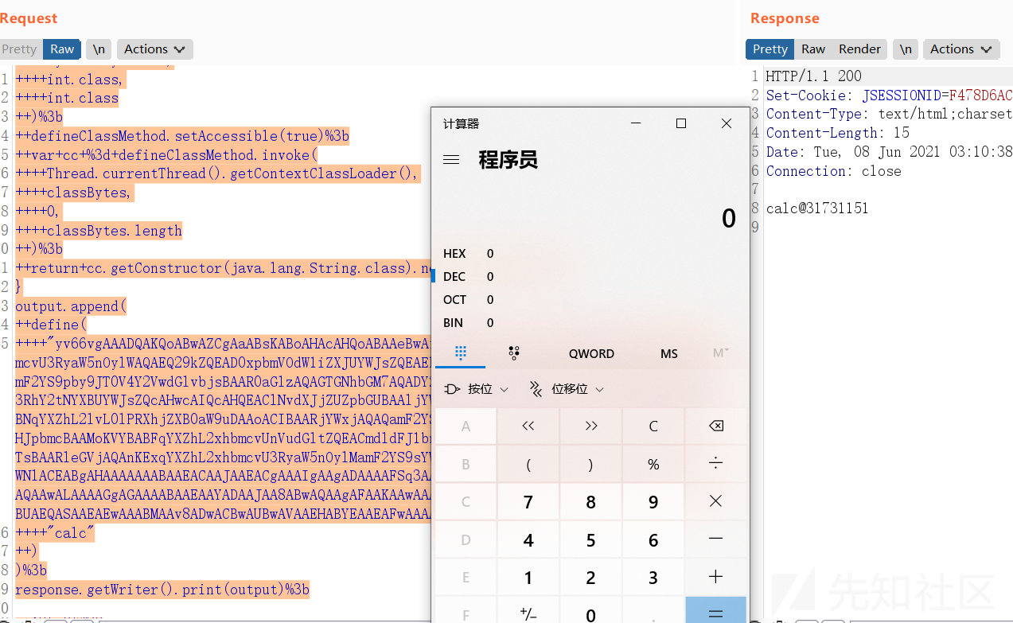The width and height of the screenshot is (1013, 623).
Task: Click the Connection: close header line
Action: point(833,171)
